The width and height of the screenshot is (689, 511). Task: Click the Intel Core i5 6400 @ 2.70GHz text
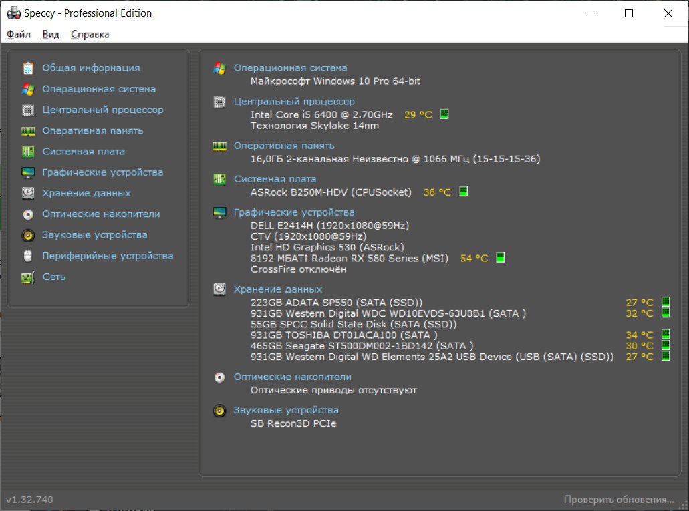(x=321, y=115)
